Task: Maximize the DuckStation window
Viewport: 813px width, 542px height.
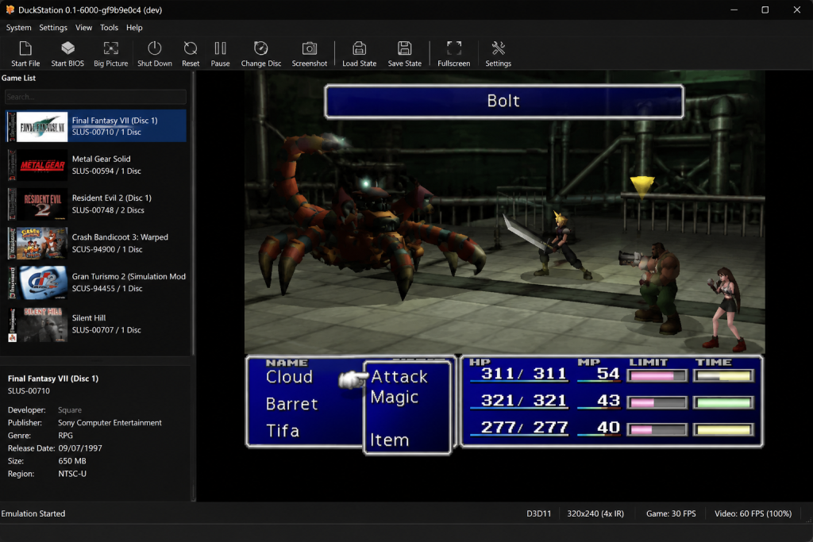Action: point(765,10)
